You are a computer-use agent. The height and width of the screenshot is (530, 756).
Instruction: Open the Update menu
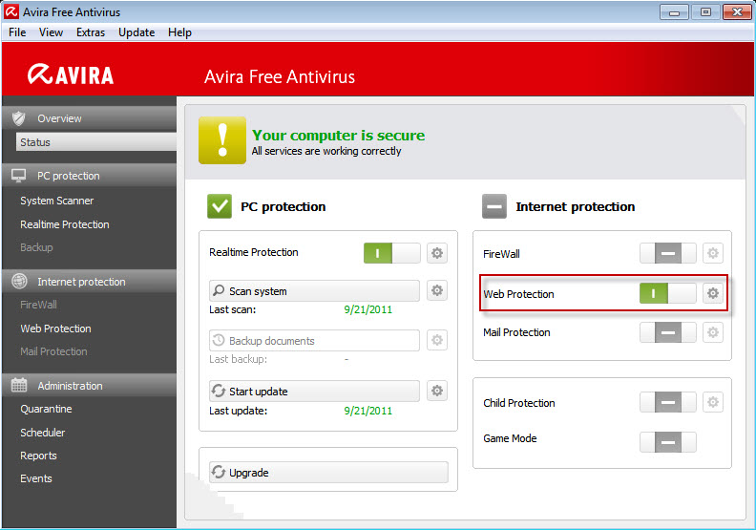pyautogui.click(x=136, y=32)
